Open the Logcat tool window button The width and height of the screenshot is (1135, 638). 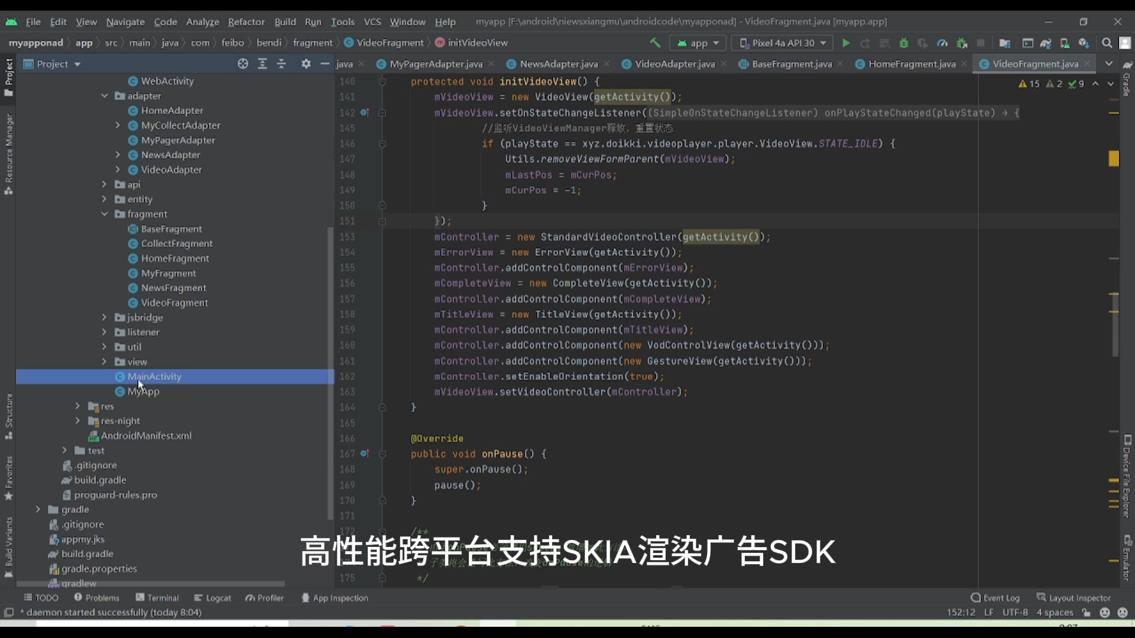[212, 598]
